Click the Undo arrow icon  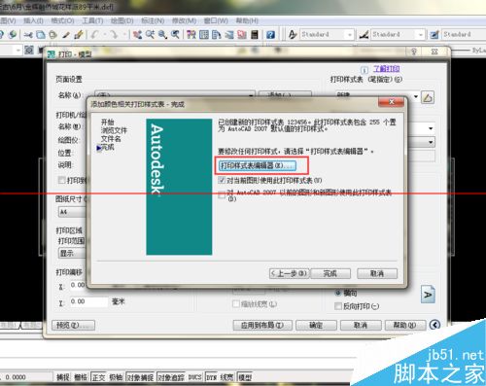click(94, 34)
